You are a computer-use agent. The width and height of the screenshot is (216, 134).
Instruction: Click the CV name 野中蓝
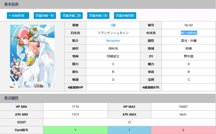coord(189,56)
